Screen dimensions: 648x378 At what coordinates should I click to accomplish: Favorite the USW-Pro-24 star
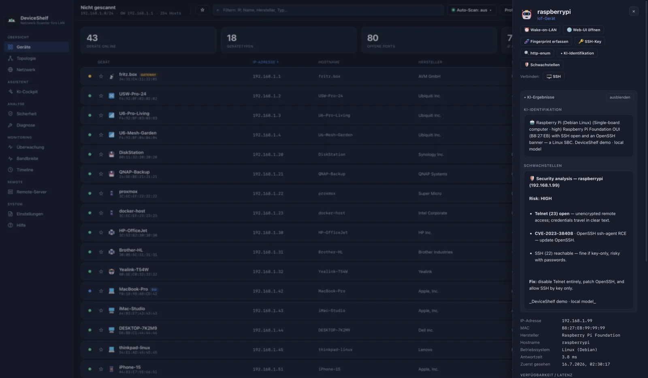point(101,96)
